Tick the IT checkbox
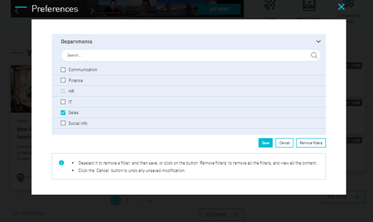This screenshot has width=373, height=222. point(63,102)
